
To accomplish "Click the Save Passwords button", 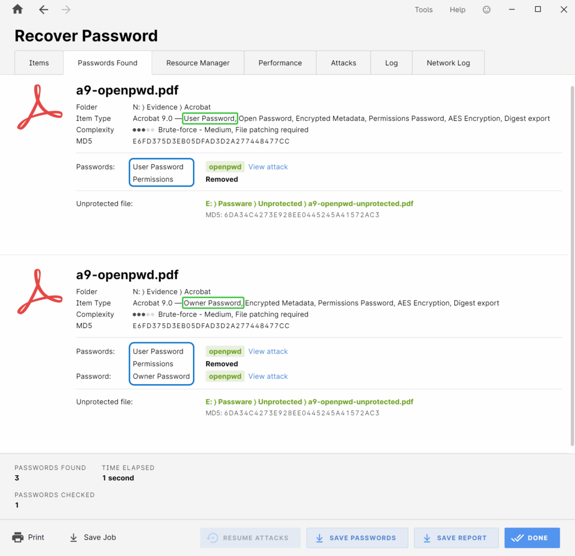I will click(355, 538).
